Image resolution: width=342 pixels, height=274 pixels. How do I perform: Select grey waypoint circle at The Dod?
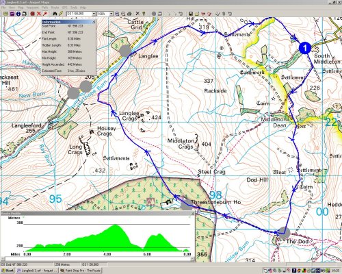point(285,233)
